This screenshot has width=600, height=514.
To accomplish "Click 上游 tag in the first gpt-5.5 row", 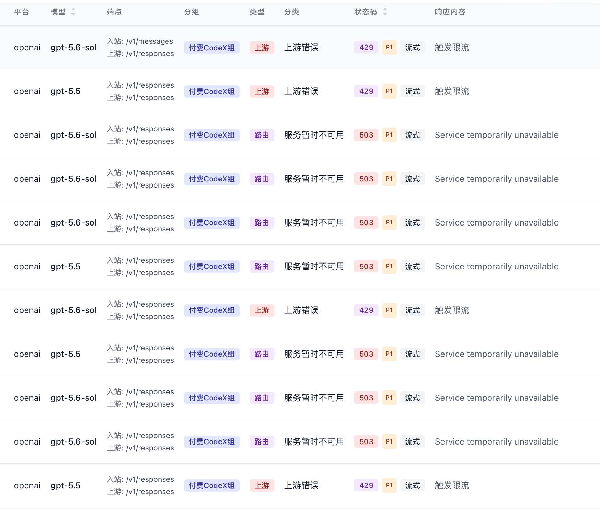I will click(x=262, y=91).
